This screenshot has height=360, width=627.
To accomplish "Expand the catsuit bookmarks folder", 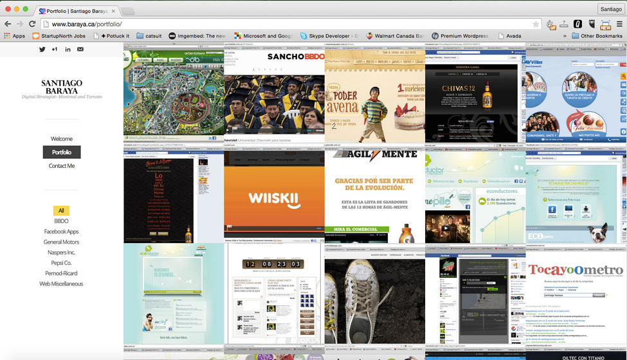I will tap(149, 36).
